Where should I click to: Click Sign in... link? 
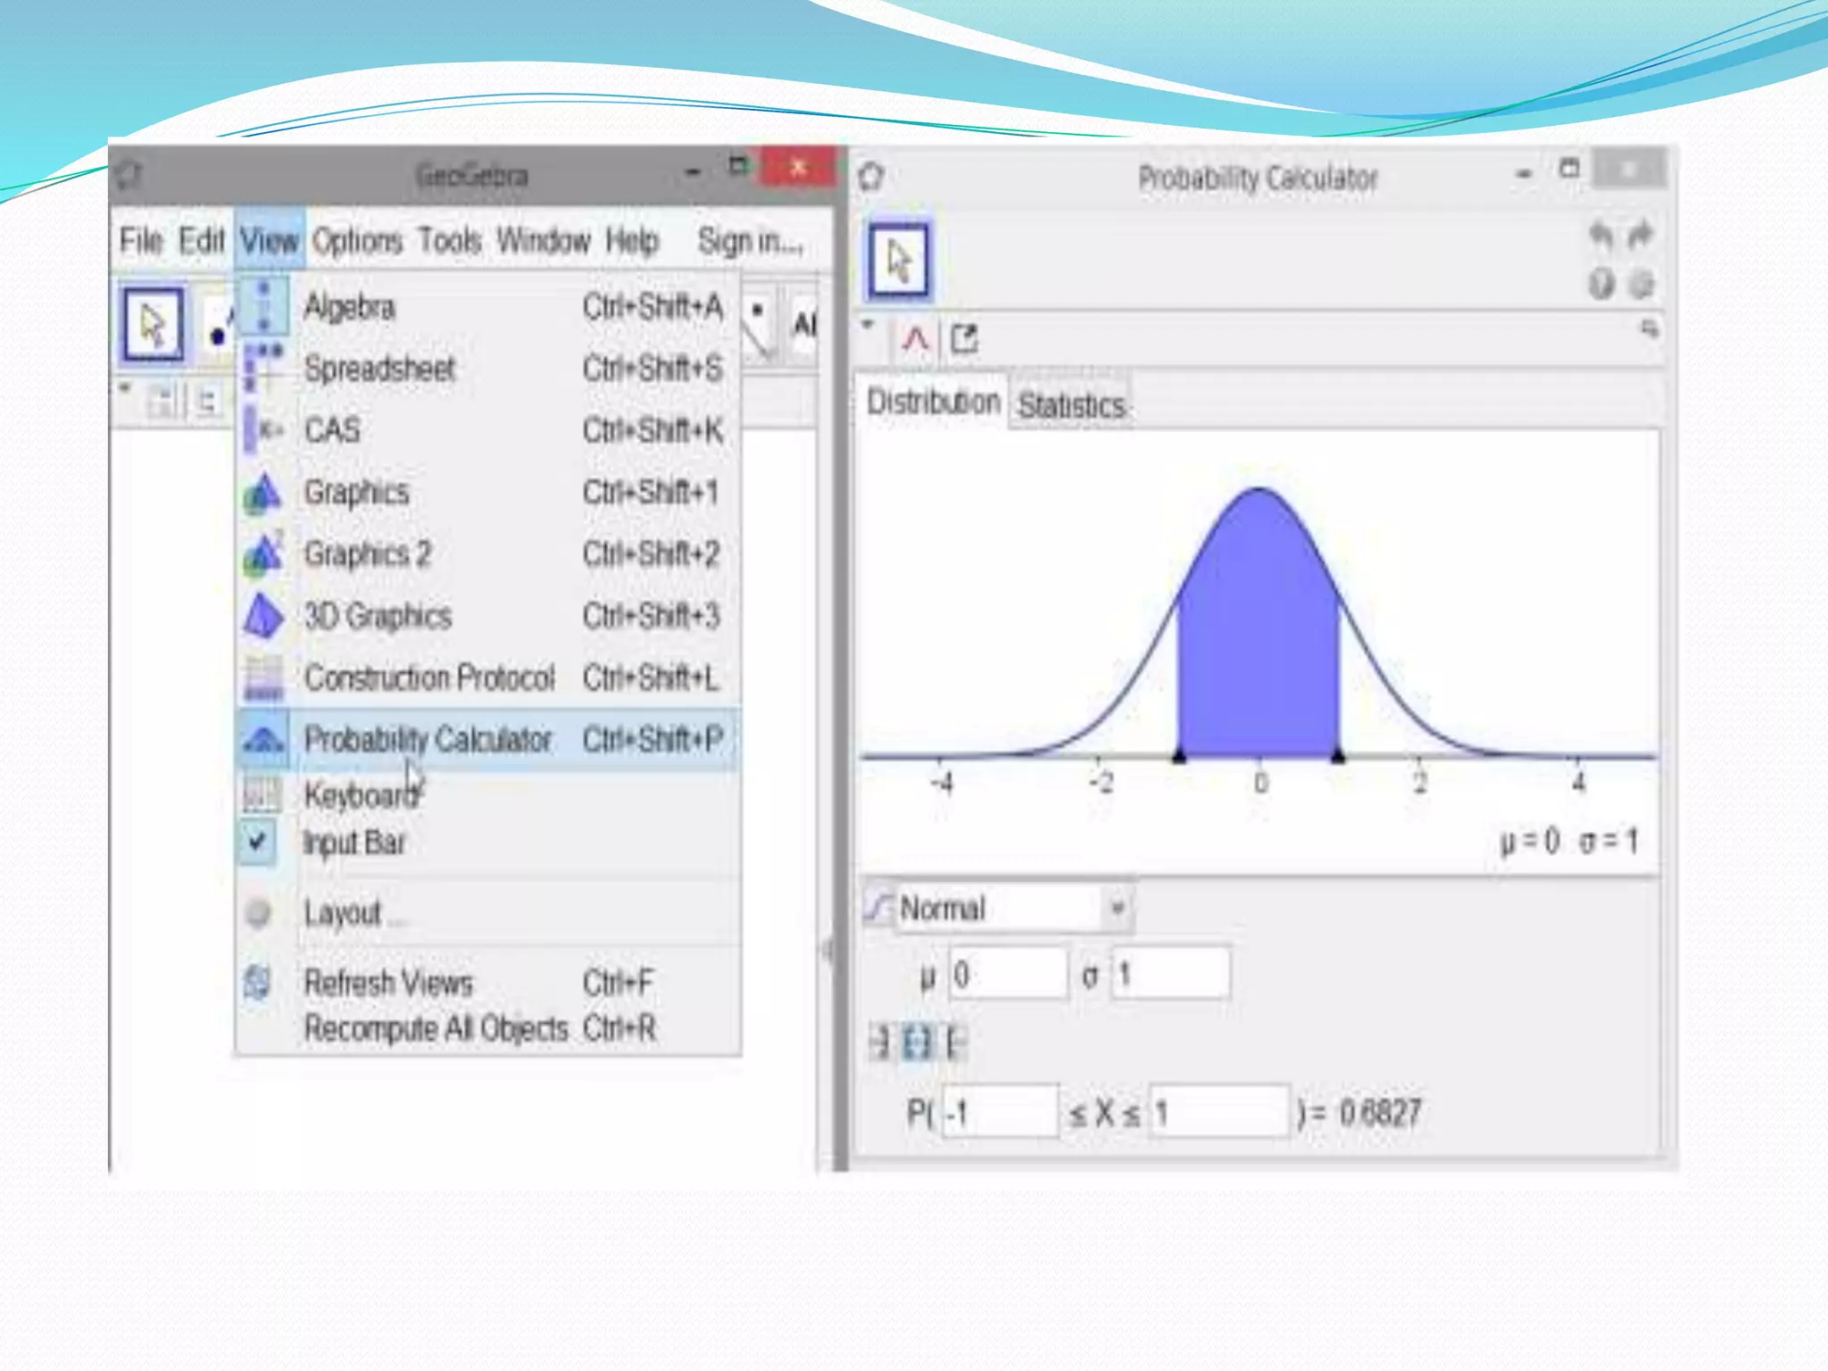(750, 241)
